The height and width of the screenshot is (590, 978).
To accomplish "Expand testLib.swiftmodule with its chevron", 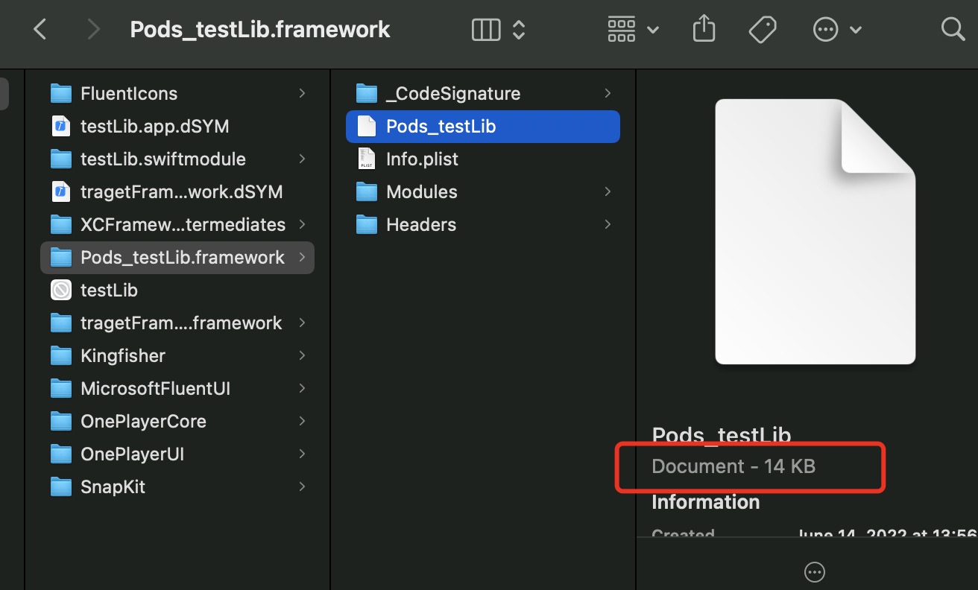I will pyautogui.click(x=302, y=159).
